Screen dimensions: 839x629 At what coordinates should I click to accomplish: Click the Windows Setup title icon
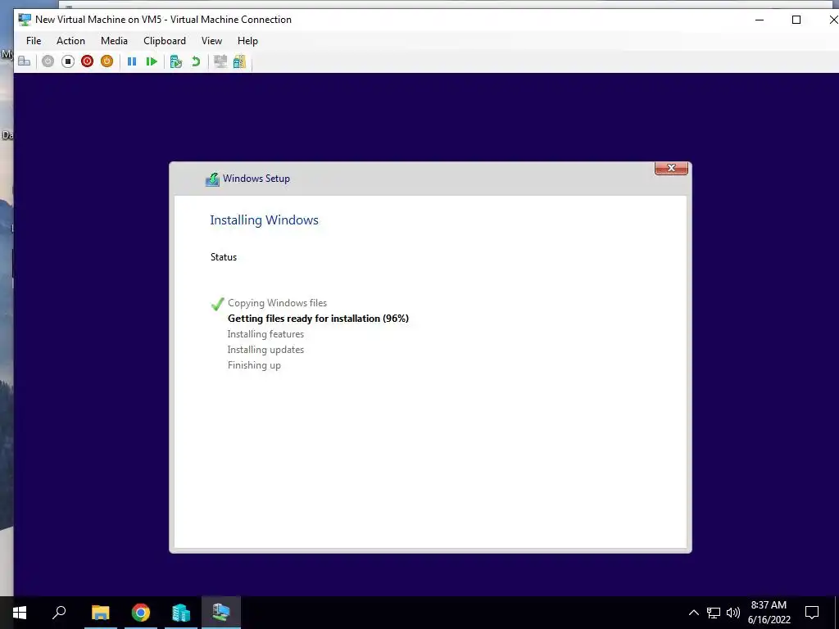click(x=212, y=179)
